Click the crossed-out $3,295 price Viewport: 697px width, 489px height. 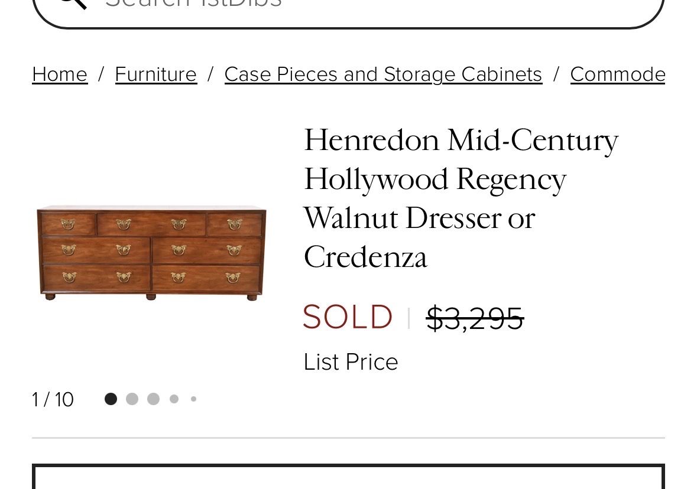click(475, 319)
